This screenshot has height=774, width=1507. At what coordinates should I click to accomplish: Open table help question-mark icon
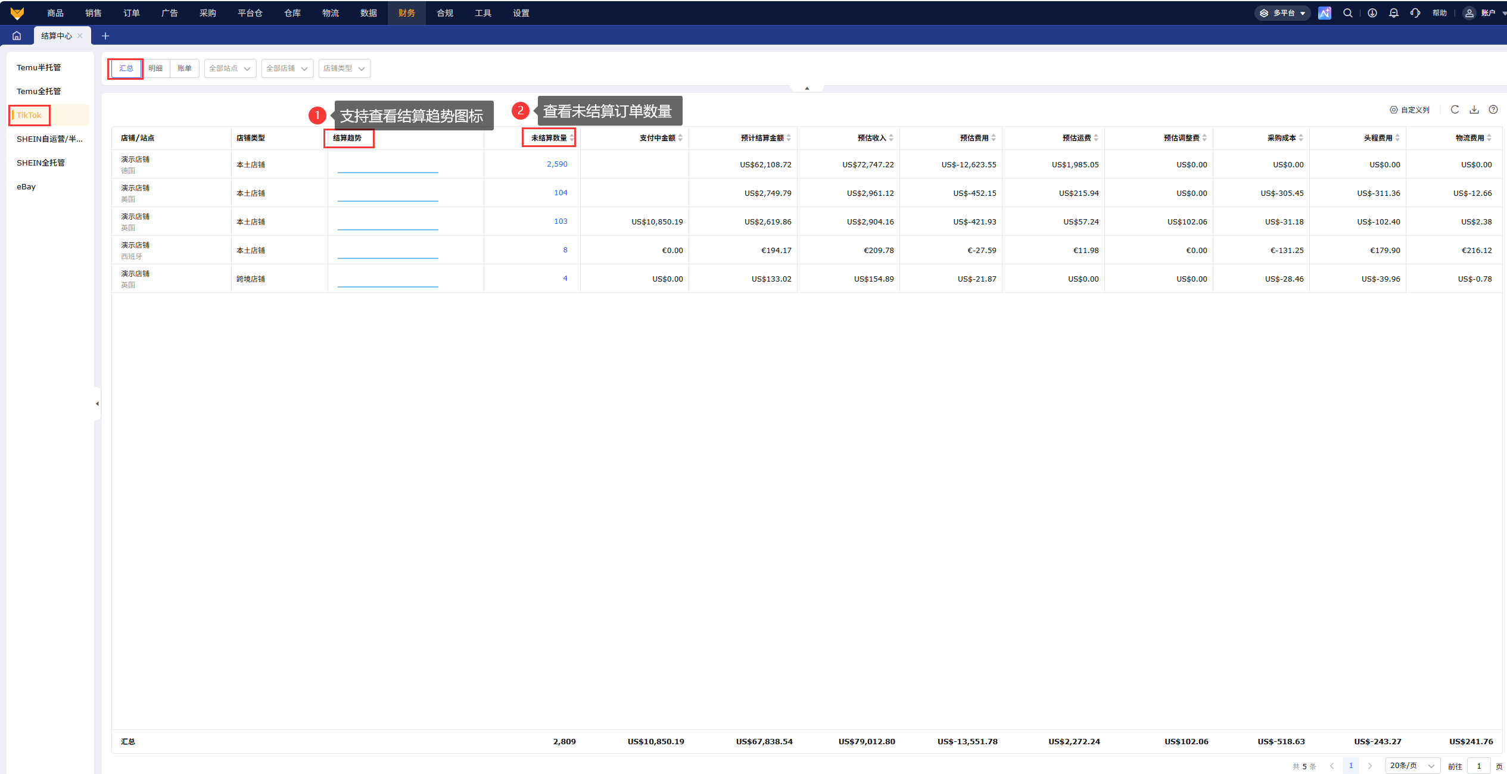click(x=1493, y=110)
